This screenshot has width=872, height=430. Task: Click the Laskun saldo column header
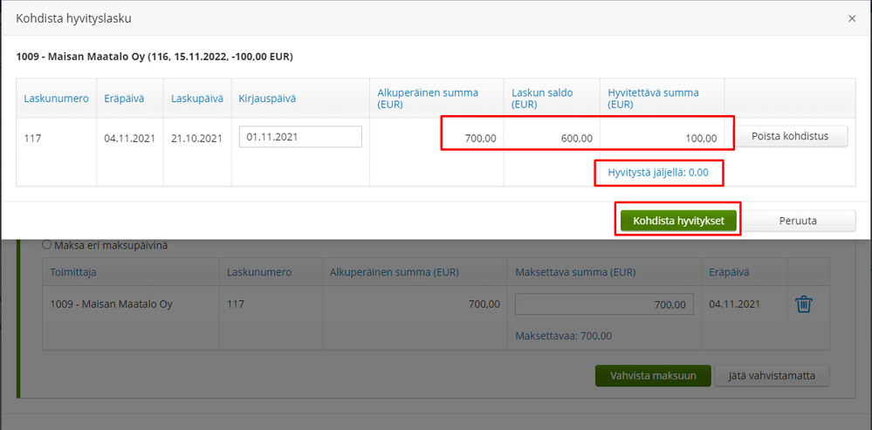coord(542,98)
